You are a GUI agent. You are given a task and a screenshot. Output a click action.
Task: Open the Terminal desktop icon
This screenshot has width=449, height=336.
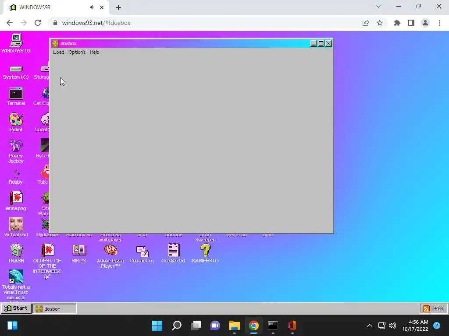click(x=16, y=96)
